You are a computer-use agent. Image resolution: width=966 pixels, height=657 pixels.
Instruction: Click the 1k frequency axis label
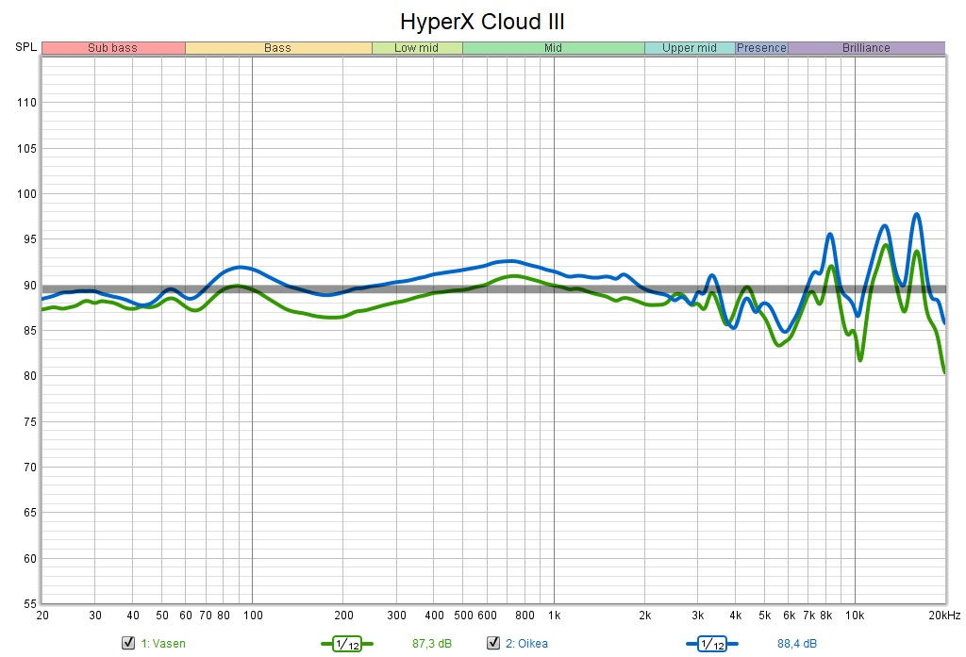tap(554, 616)
